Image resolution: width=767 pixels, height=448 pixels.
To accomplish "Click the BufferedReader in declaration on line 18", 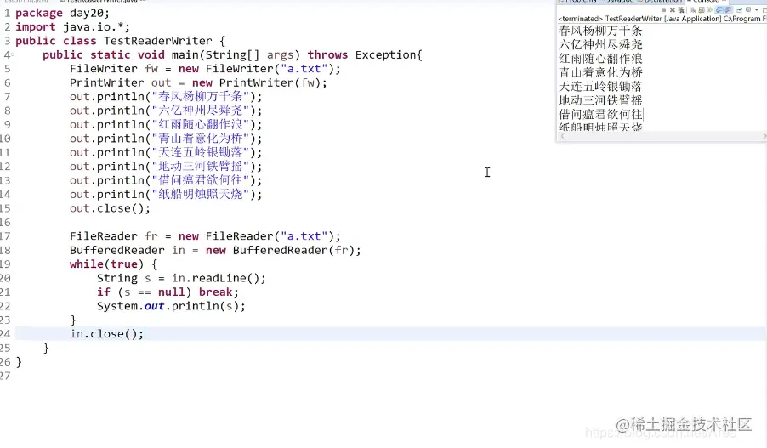I will [x=215, y=250].
